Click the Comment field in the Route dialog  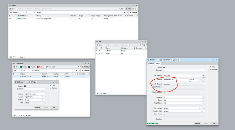pos(184,70)
